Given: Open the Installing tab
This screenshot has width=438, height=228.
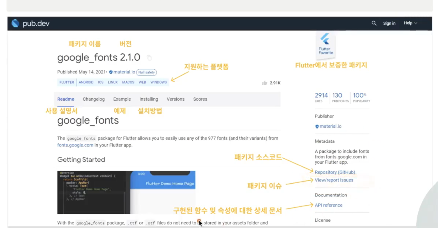Looking at the screenshot, I should (149, 99).
